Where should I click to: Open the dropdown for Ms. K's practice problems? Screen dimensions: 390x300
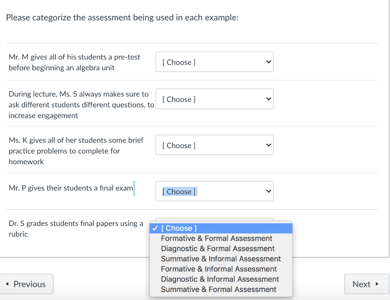tap(214, 145)
